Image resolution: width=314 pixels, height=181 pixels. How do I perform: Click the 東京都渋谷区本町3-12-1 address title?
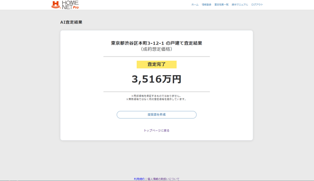(x=156, y=43)
